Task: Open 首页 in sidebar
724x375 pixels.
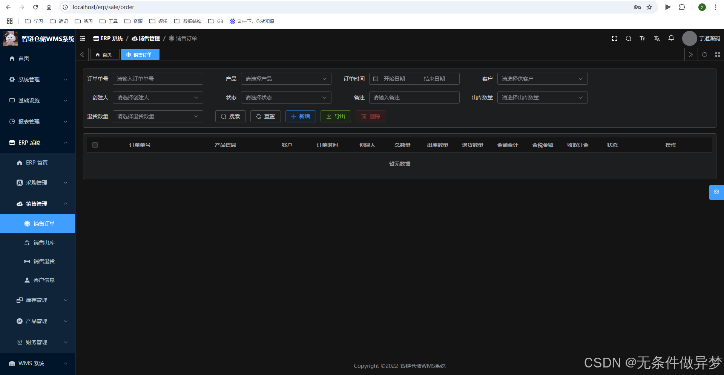Action: (38, 58)
